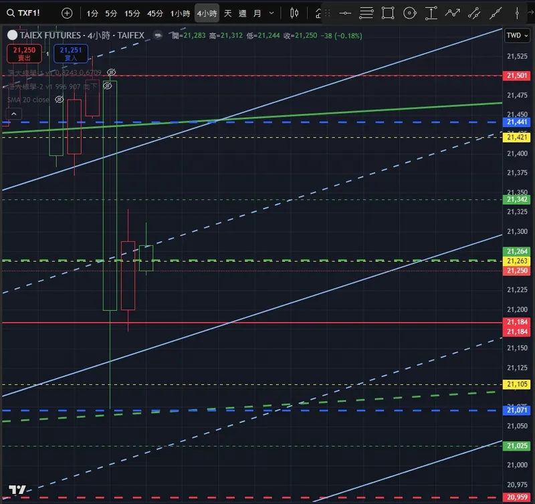The image size is (535, 504).
Task: Click the blue 21,441 price label
Action: coord(516,122)
